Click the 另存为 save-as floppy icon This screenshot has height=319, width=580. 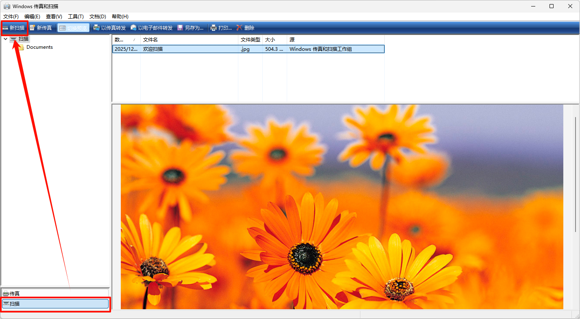(x=180, y=28)
